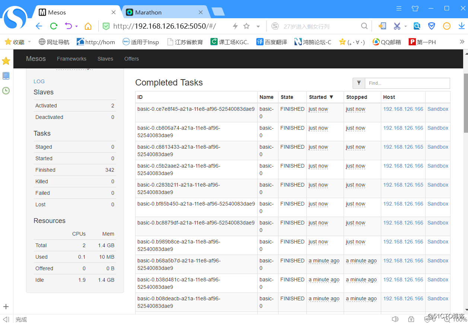Click the browser address bar URL
The image size is (468, 323).
coord(165,26)
